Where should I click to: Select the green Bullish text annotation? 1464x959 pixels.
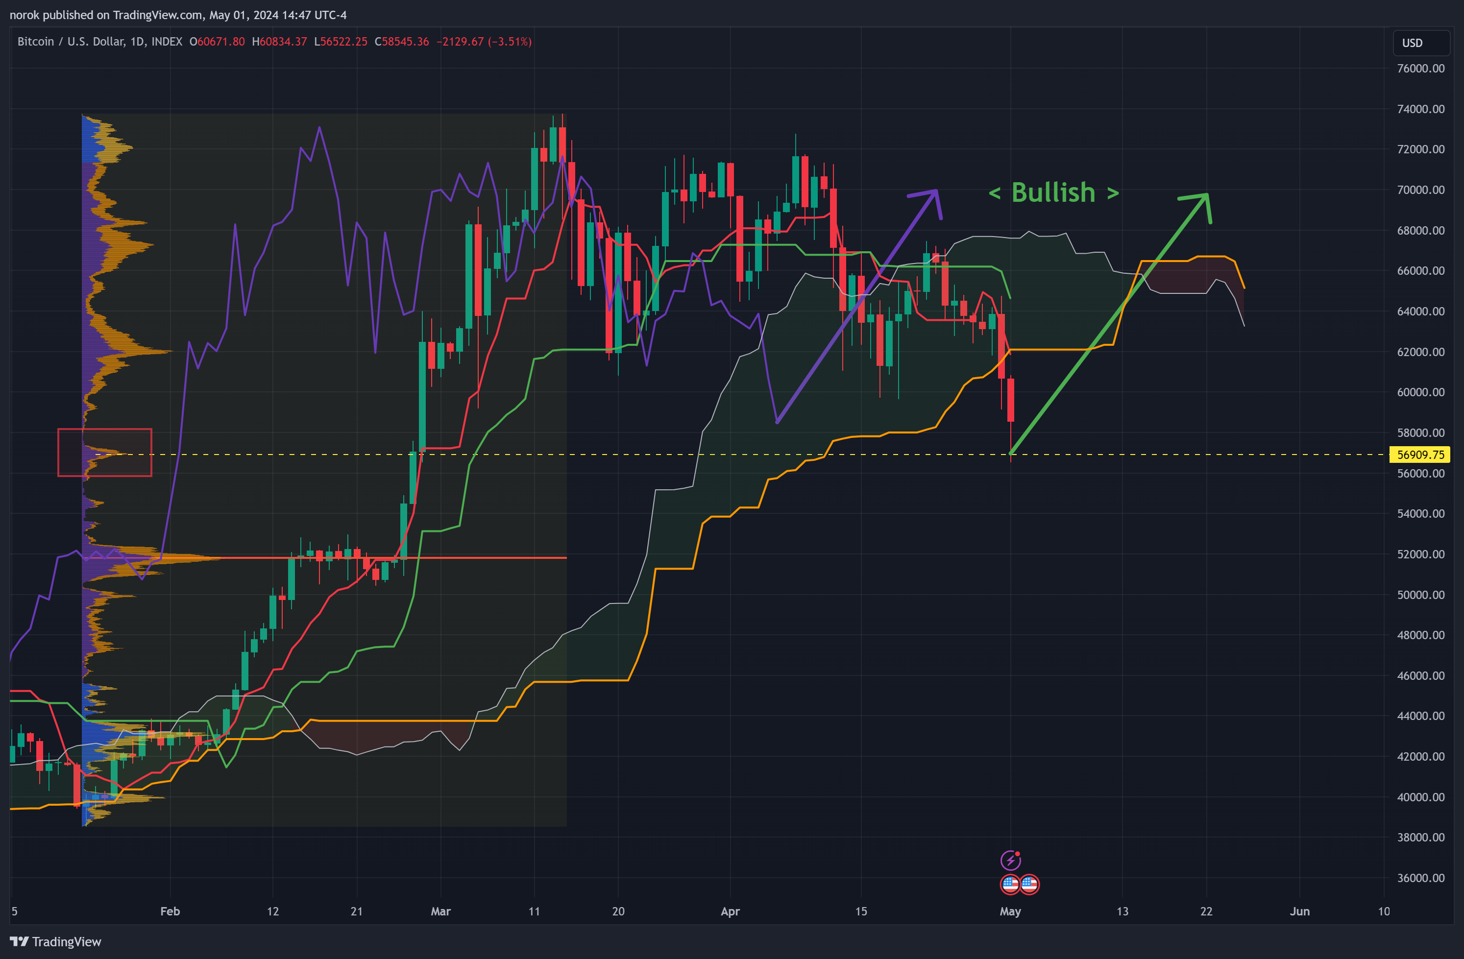(1053, 193)
